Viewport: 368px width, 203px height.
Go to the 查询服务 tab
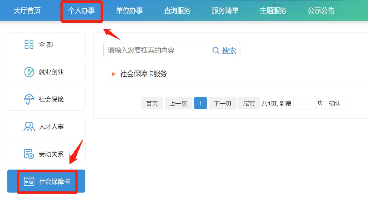click(177, 11)
